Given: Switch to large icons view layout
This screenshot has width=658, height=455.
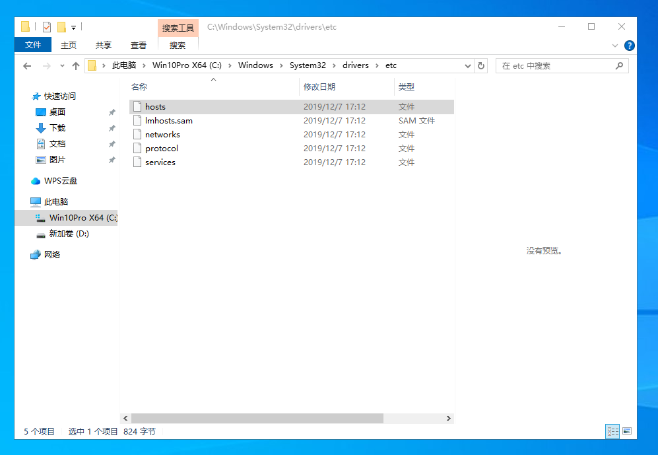Looking at the screenshot, I should tap(627, 431).
